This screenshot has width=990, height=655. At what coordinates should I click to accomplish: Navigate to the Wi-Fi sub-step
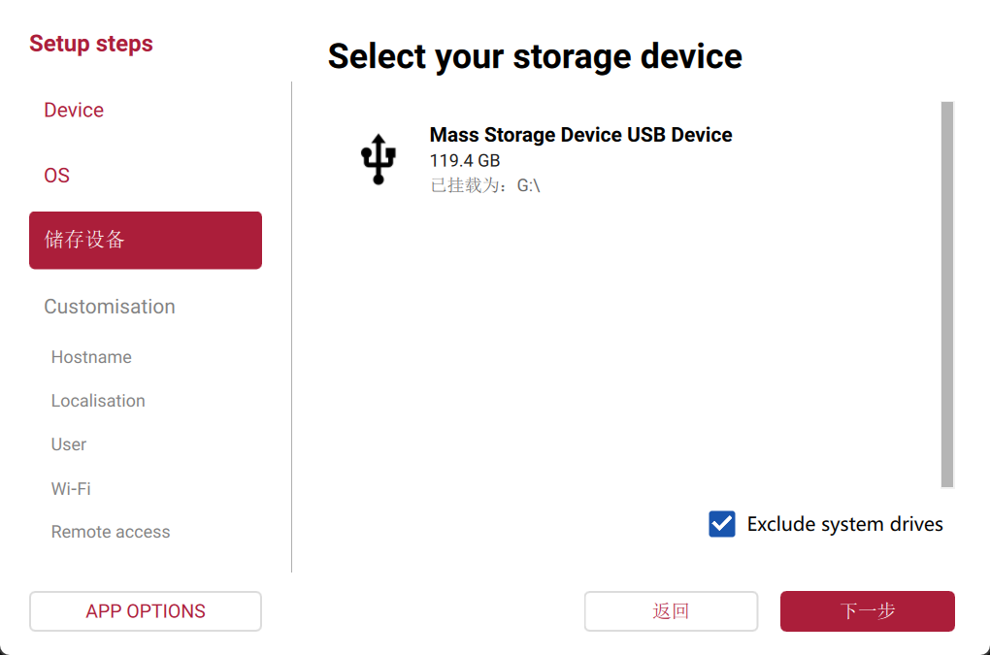click(71, 488)
